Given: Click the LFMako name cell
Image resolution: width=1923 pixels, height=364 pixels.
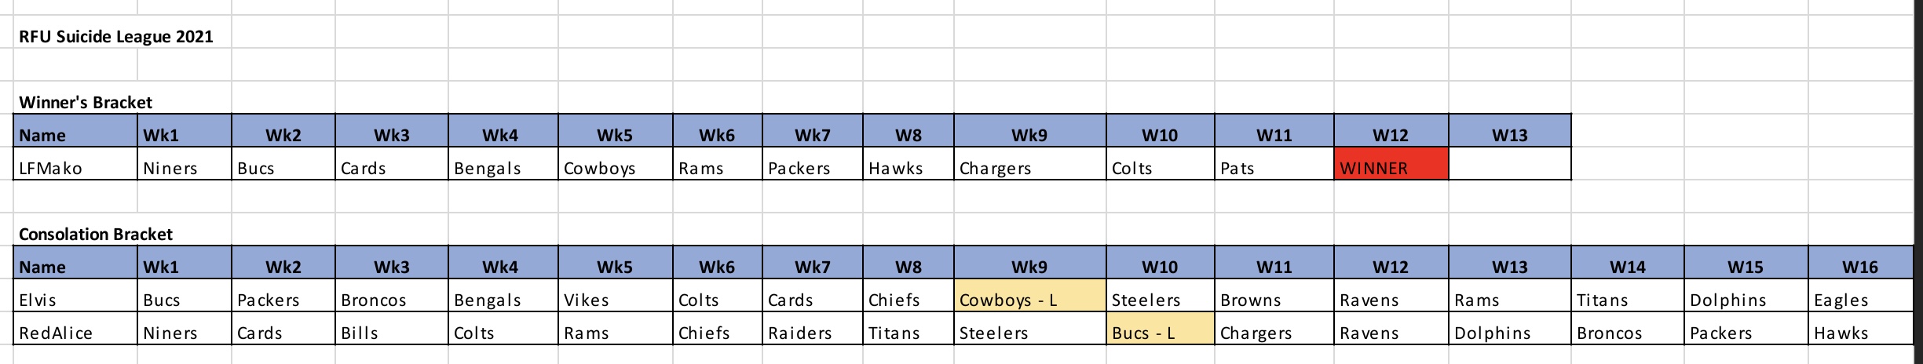Looking at the screenshot, I should pyautogui.click(x=75, y=164).
